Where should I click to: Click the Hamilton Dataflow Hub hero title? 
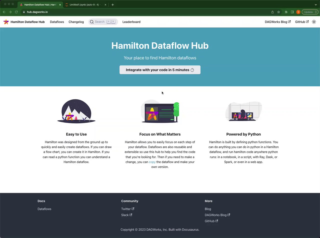click(160, 46)
